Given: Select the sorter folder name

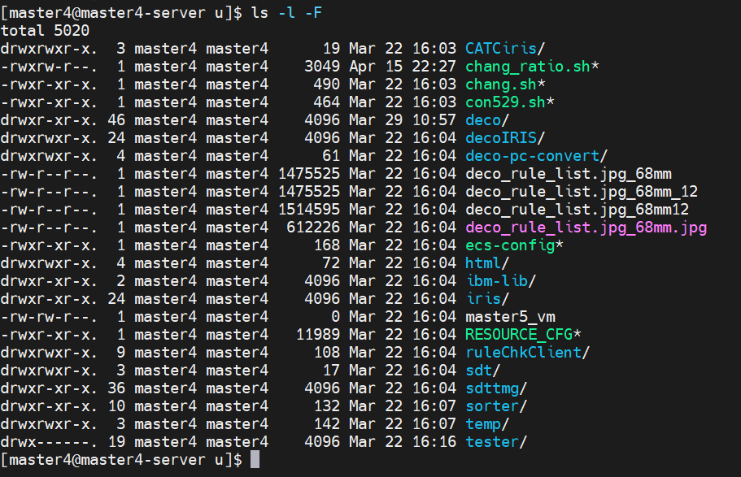Looking at the screenshot, I should (x=492, y=406).
